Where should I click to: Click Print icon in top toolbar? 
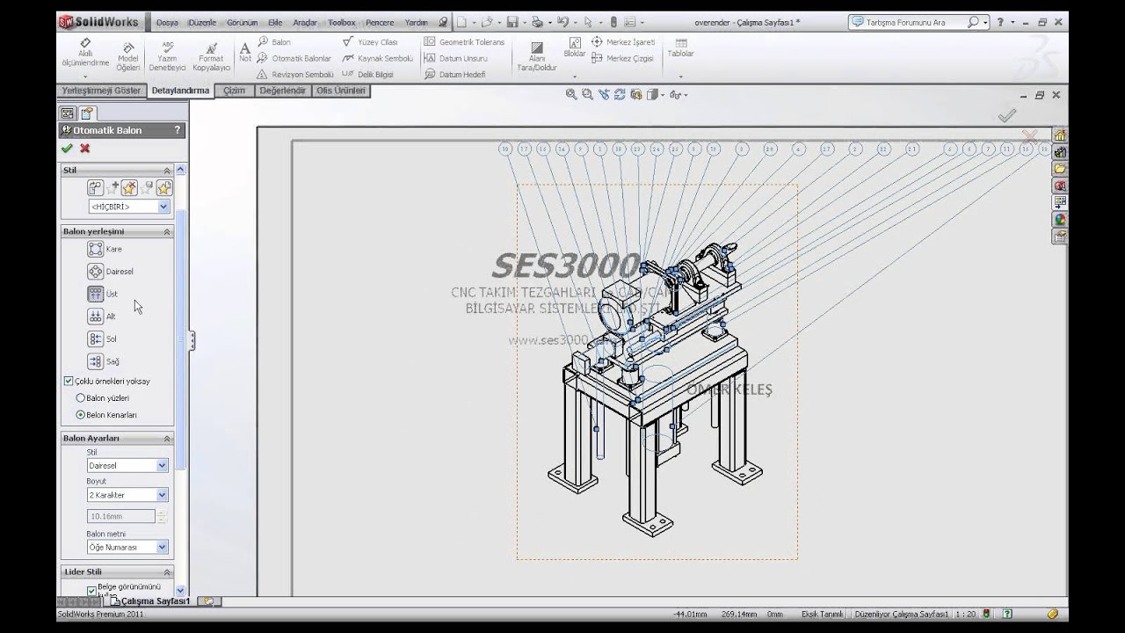coord(537,22)
